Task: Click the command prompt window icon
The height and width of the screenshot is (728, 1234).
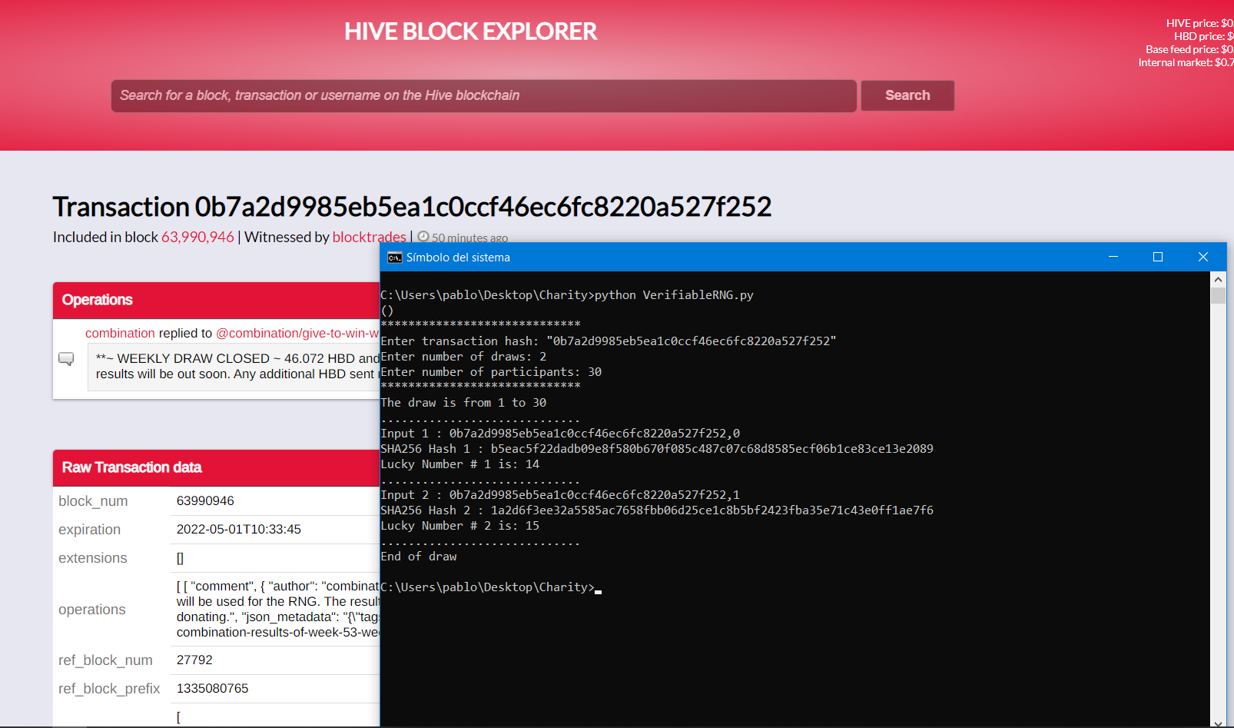Action: click(394, 258)
